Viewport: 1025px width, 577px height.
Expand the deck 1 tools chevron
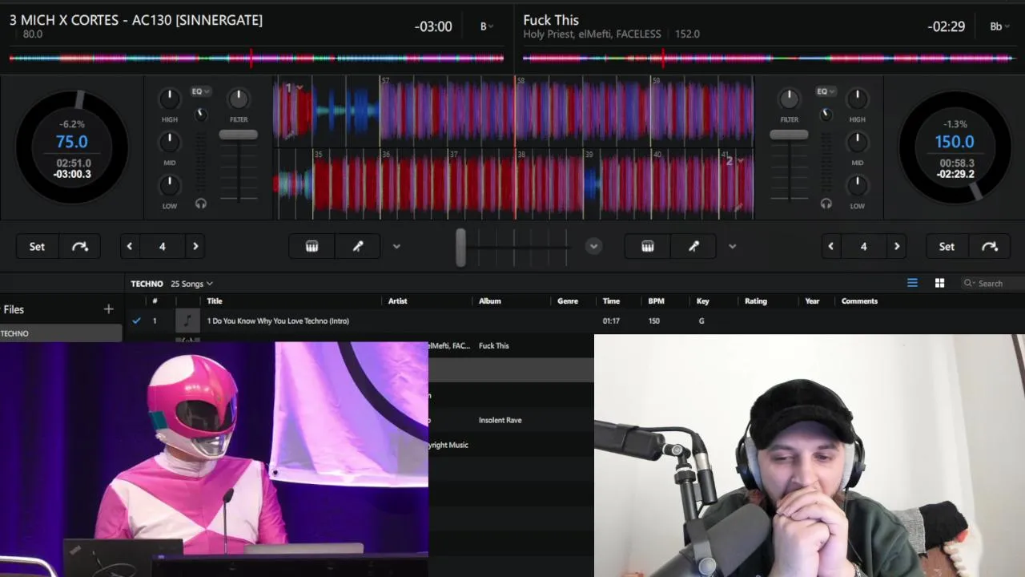pos(396,247)
